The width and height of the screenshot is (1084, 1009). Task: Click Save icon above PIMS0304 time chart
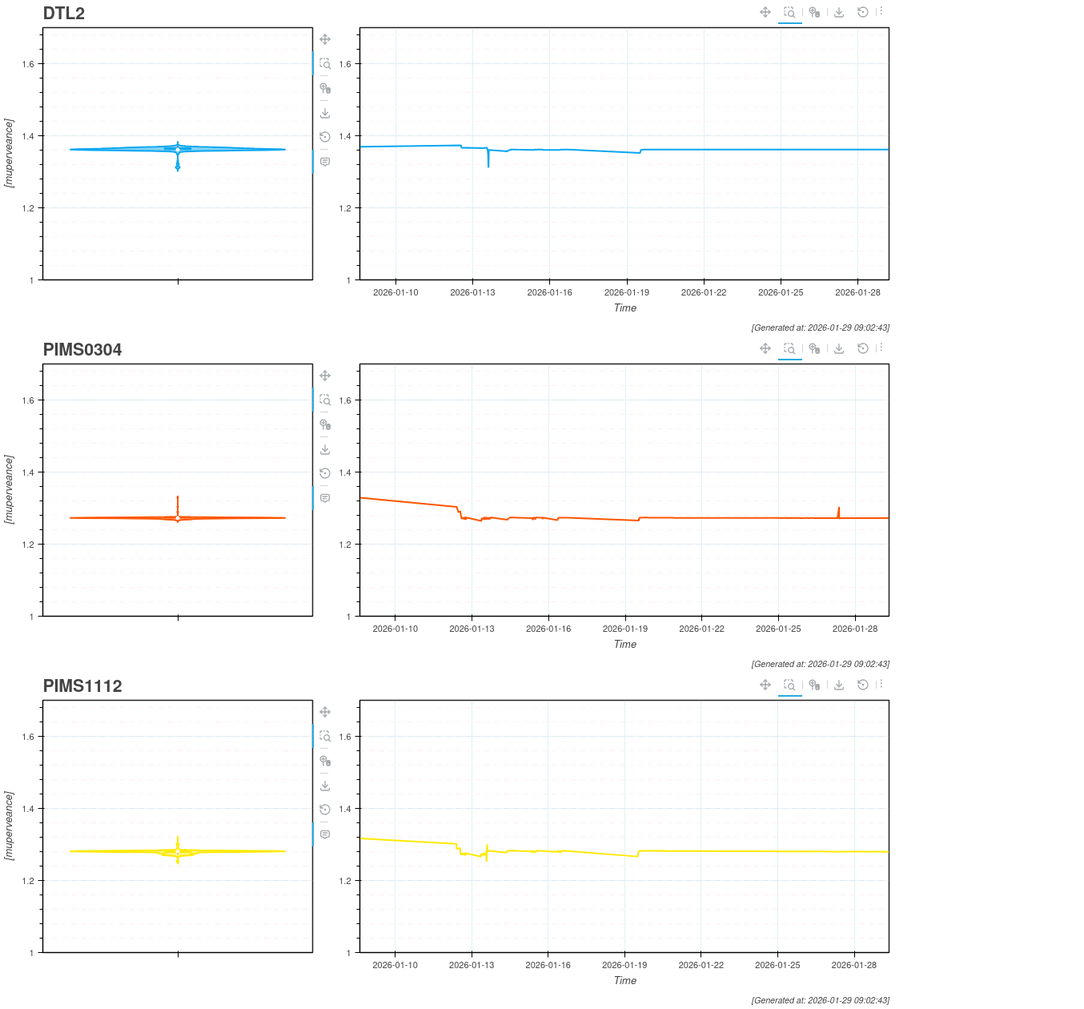pyautogui.click(x=839, y=348)
